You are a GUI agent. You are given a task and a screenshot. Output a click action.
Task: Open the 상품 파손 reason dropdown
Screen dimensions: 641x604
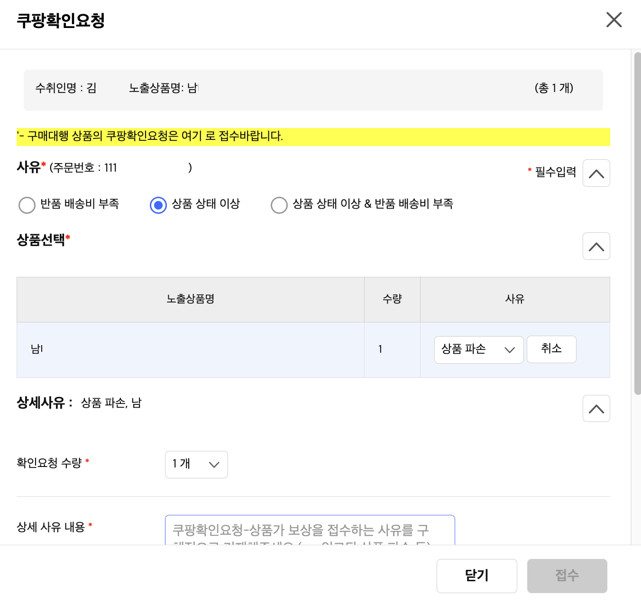click(x=479, y=350)
